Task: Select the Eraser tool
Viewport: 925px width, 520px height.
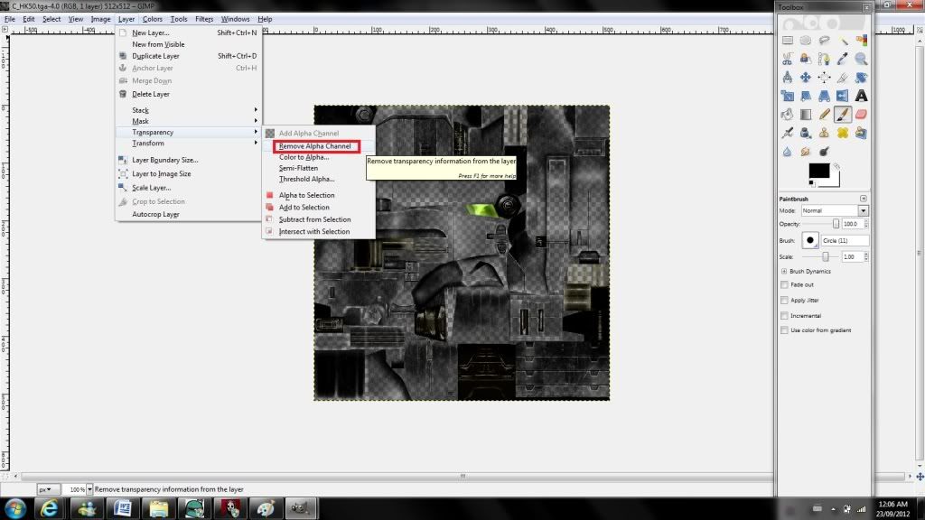Action: [861, 114]
